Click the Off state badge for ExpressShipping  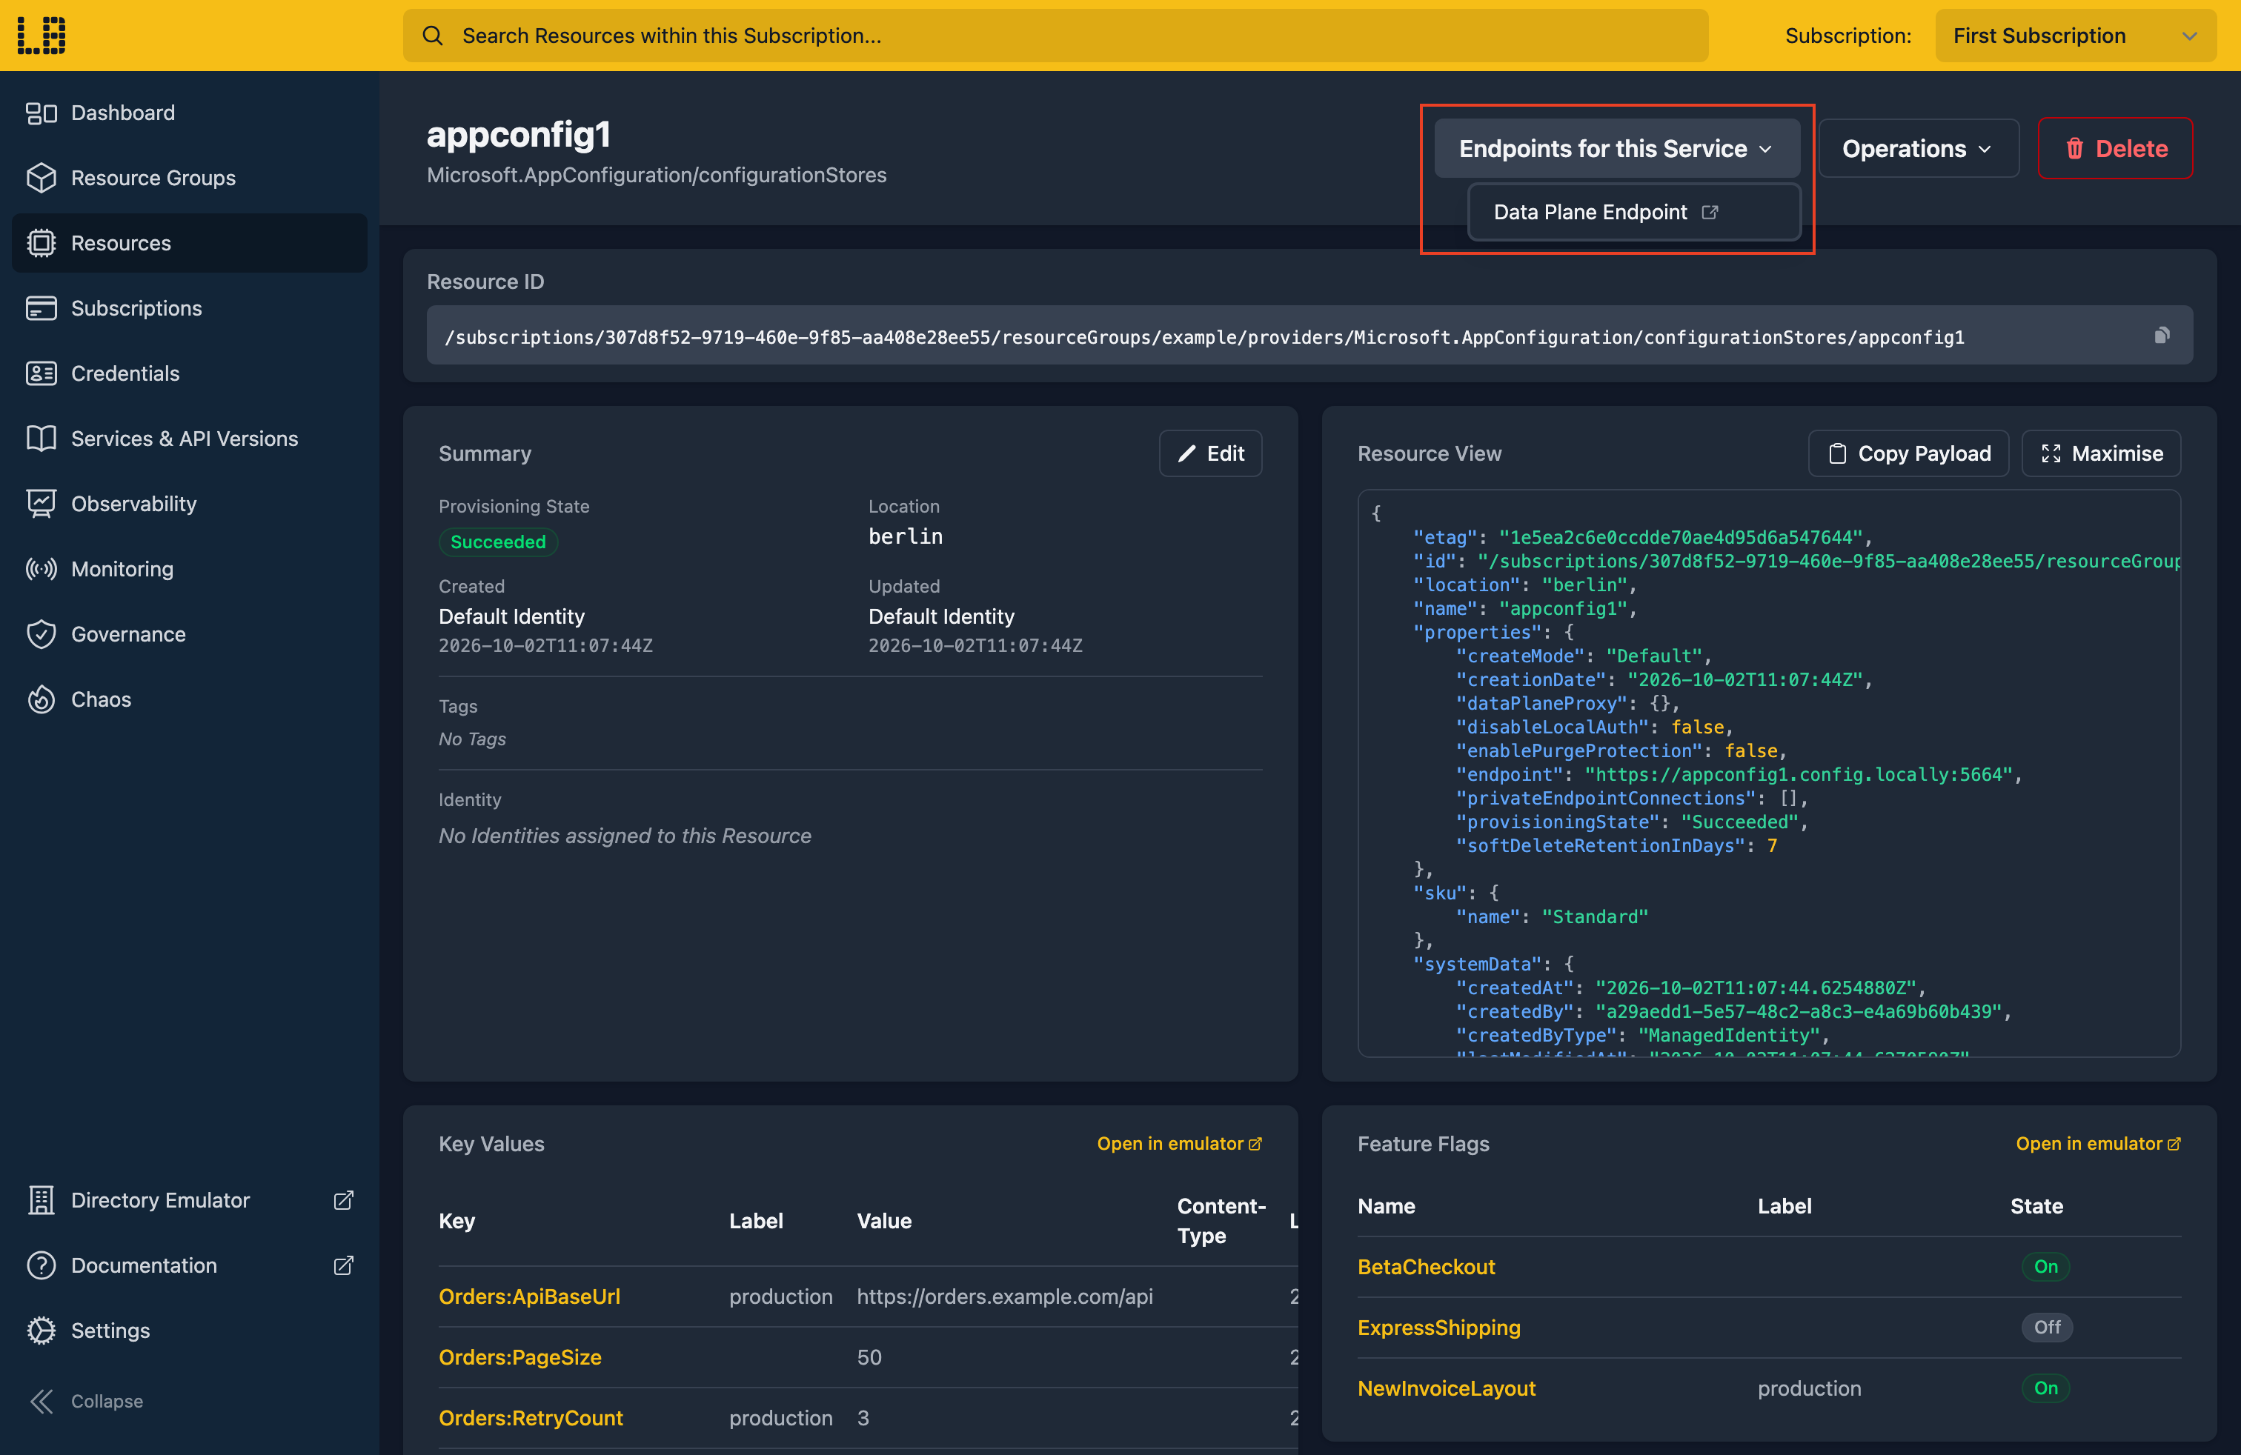tap(2047, 1327)
